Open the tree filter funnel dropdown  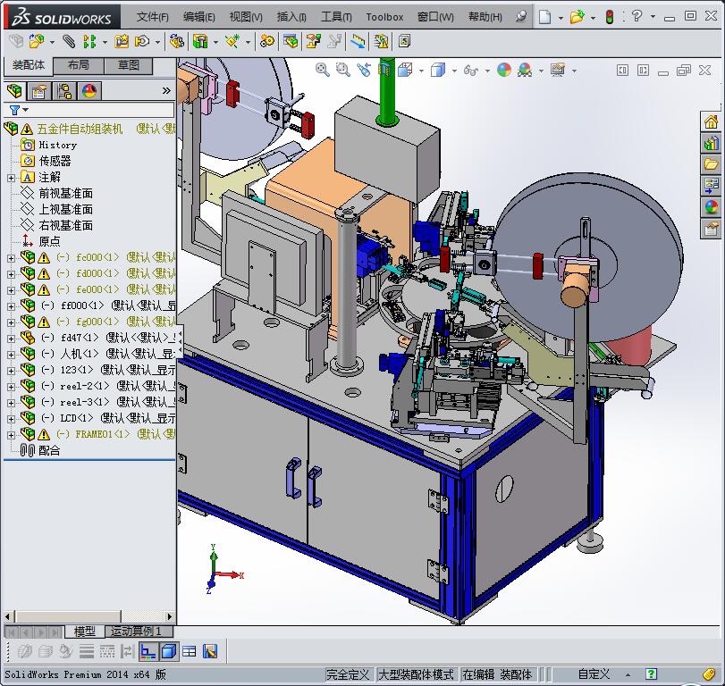19,110
